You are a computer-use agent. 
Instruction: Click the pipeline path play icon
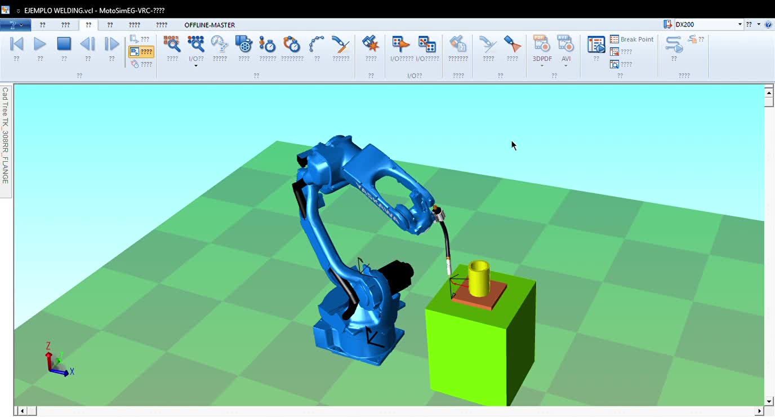coord(674,45)
